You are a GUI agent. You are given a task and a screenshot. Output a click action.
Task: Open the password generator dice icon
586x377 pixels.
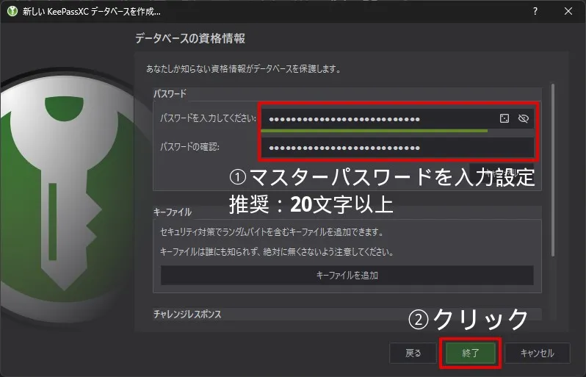point(504,118)
